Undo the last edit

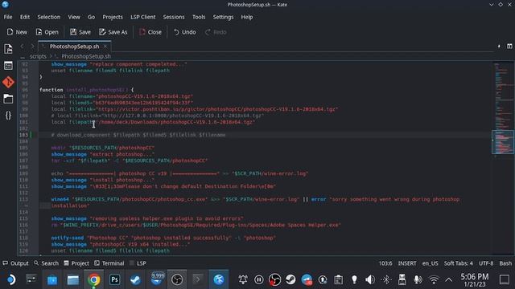tap(184, 32)
